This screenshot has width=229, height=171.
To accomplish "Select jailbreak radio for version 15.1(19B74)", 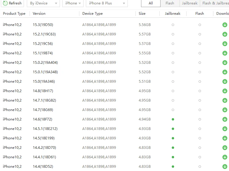I will pos(173,53).
